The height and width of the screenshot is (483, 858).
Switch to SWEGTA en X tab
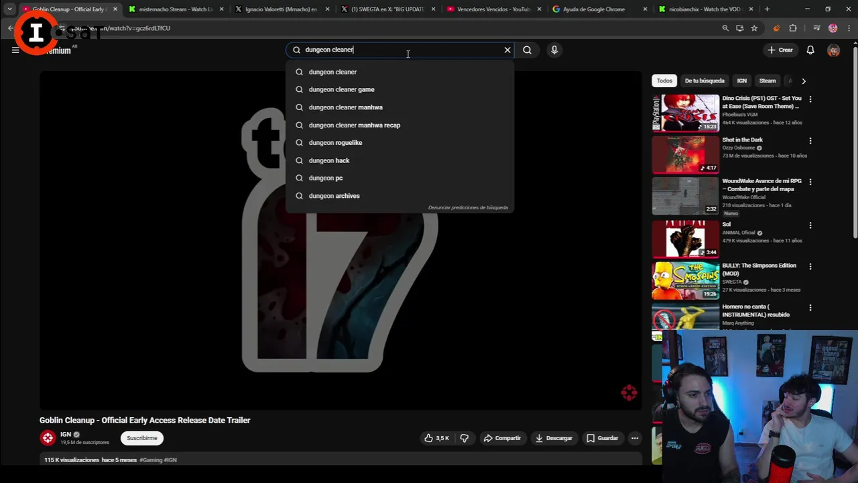click(x=387, y=9)
